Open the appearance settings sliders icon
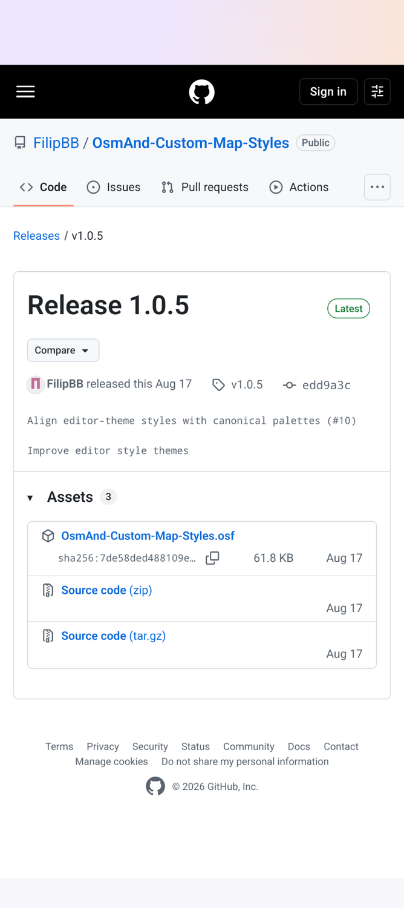The height and width of the screenshot is (908, 404). point(377,91)
